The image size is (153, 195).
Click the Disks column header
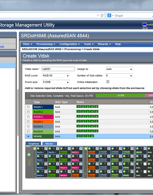pyautogui.click(x=112, y=102)
